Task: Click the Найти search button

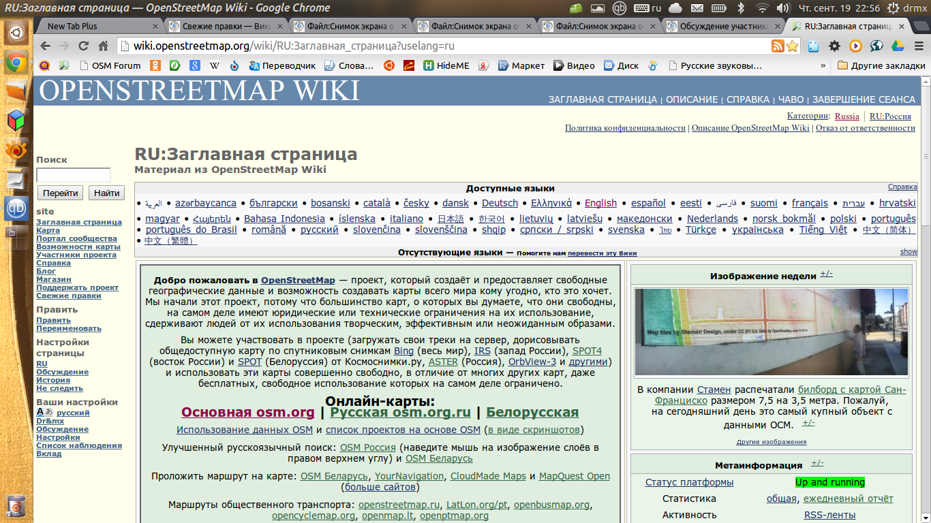Action: click(x=106, y=193)
